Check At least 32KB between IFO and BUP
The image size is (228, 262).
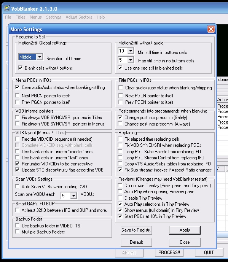click(x=17, y=210)
